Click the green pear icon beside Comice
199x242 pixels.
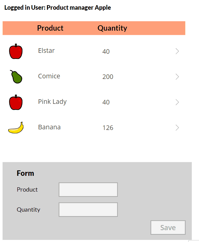(x=16, y=77)
